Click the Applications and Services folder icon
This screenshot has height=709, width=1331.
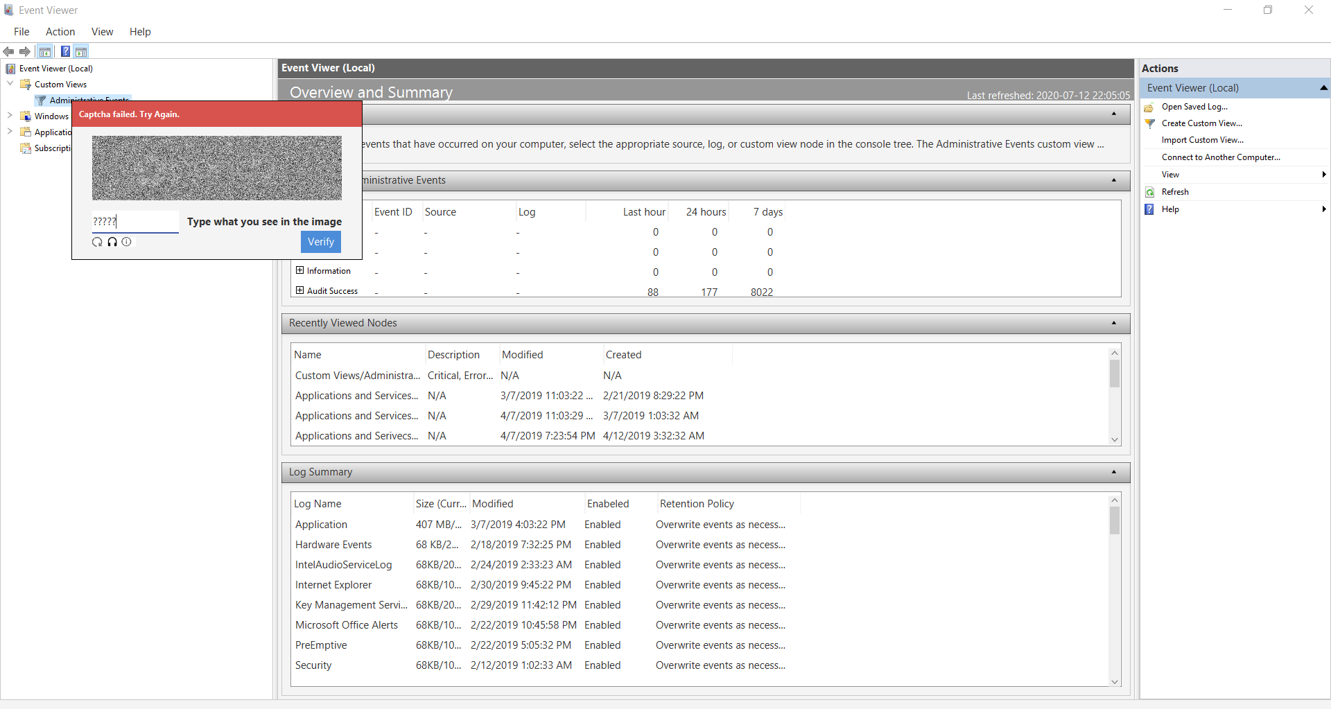[26, 132]
